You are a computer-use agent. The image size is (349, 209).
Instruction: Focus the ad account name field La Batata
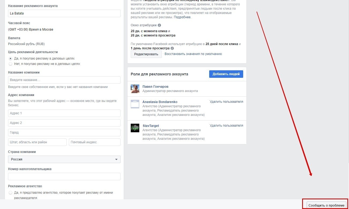tap(64, 13)
